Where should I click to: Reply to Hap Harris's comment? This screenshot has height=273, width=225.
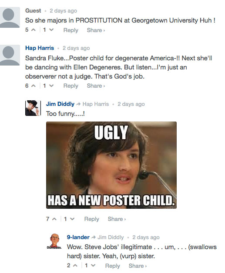click(71, 86)
